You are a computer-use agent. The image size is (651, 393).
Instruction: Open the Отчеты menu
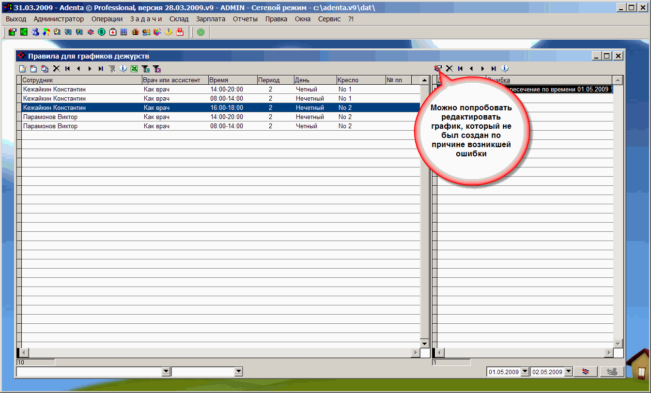coord(245,19)
